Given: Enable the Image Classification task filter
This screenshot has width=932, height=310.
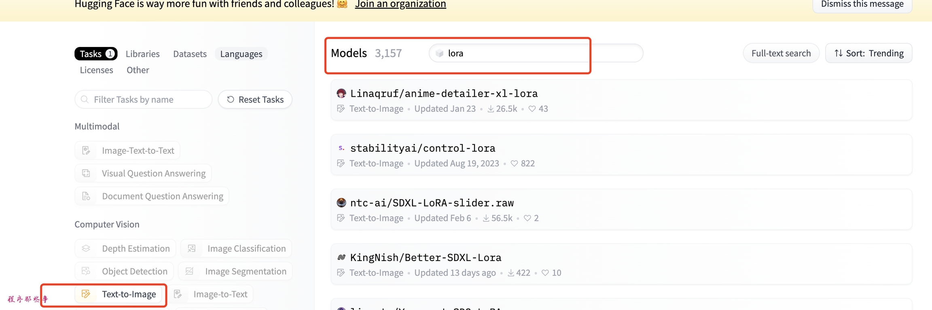Looking at the screenshot, I should (236, 248).
